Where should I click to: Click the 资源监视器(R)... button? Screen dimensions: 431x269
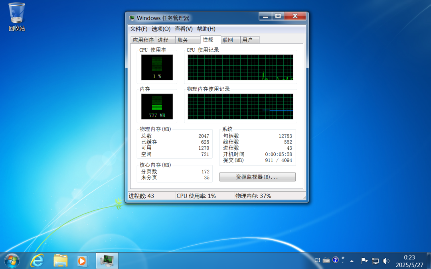(x=257, y=177)
